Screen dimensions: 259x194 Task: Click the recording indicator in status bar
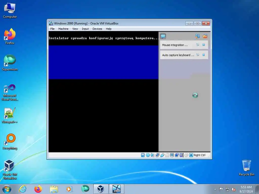177,155
